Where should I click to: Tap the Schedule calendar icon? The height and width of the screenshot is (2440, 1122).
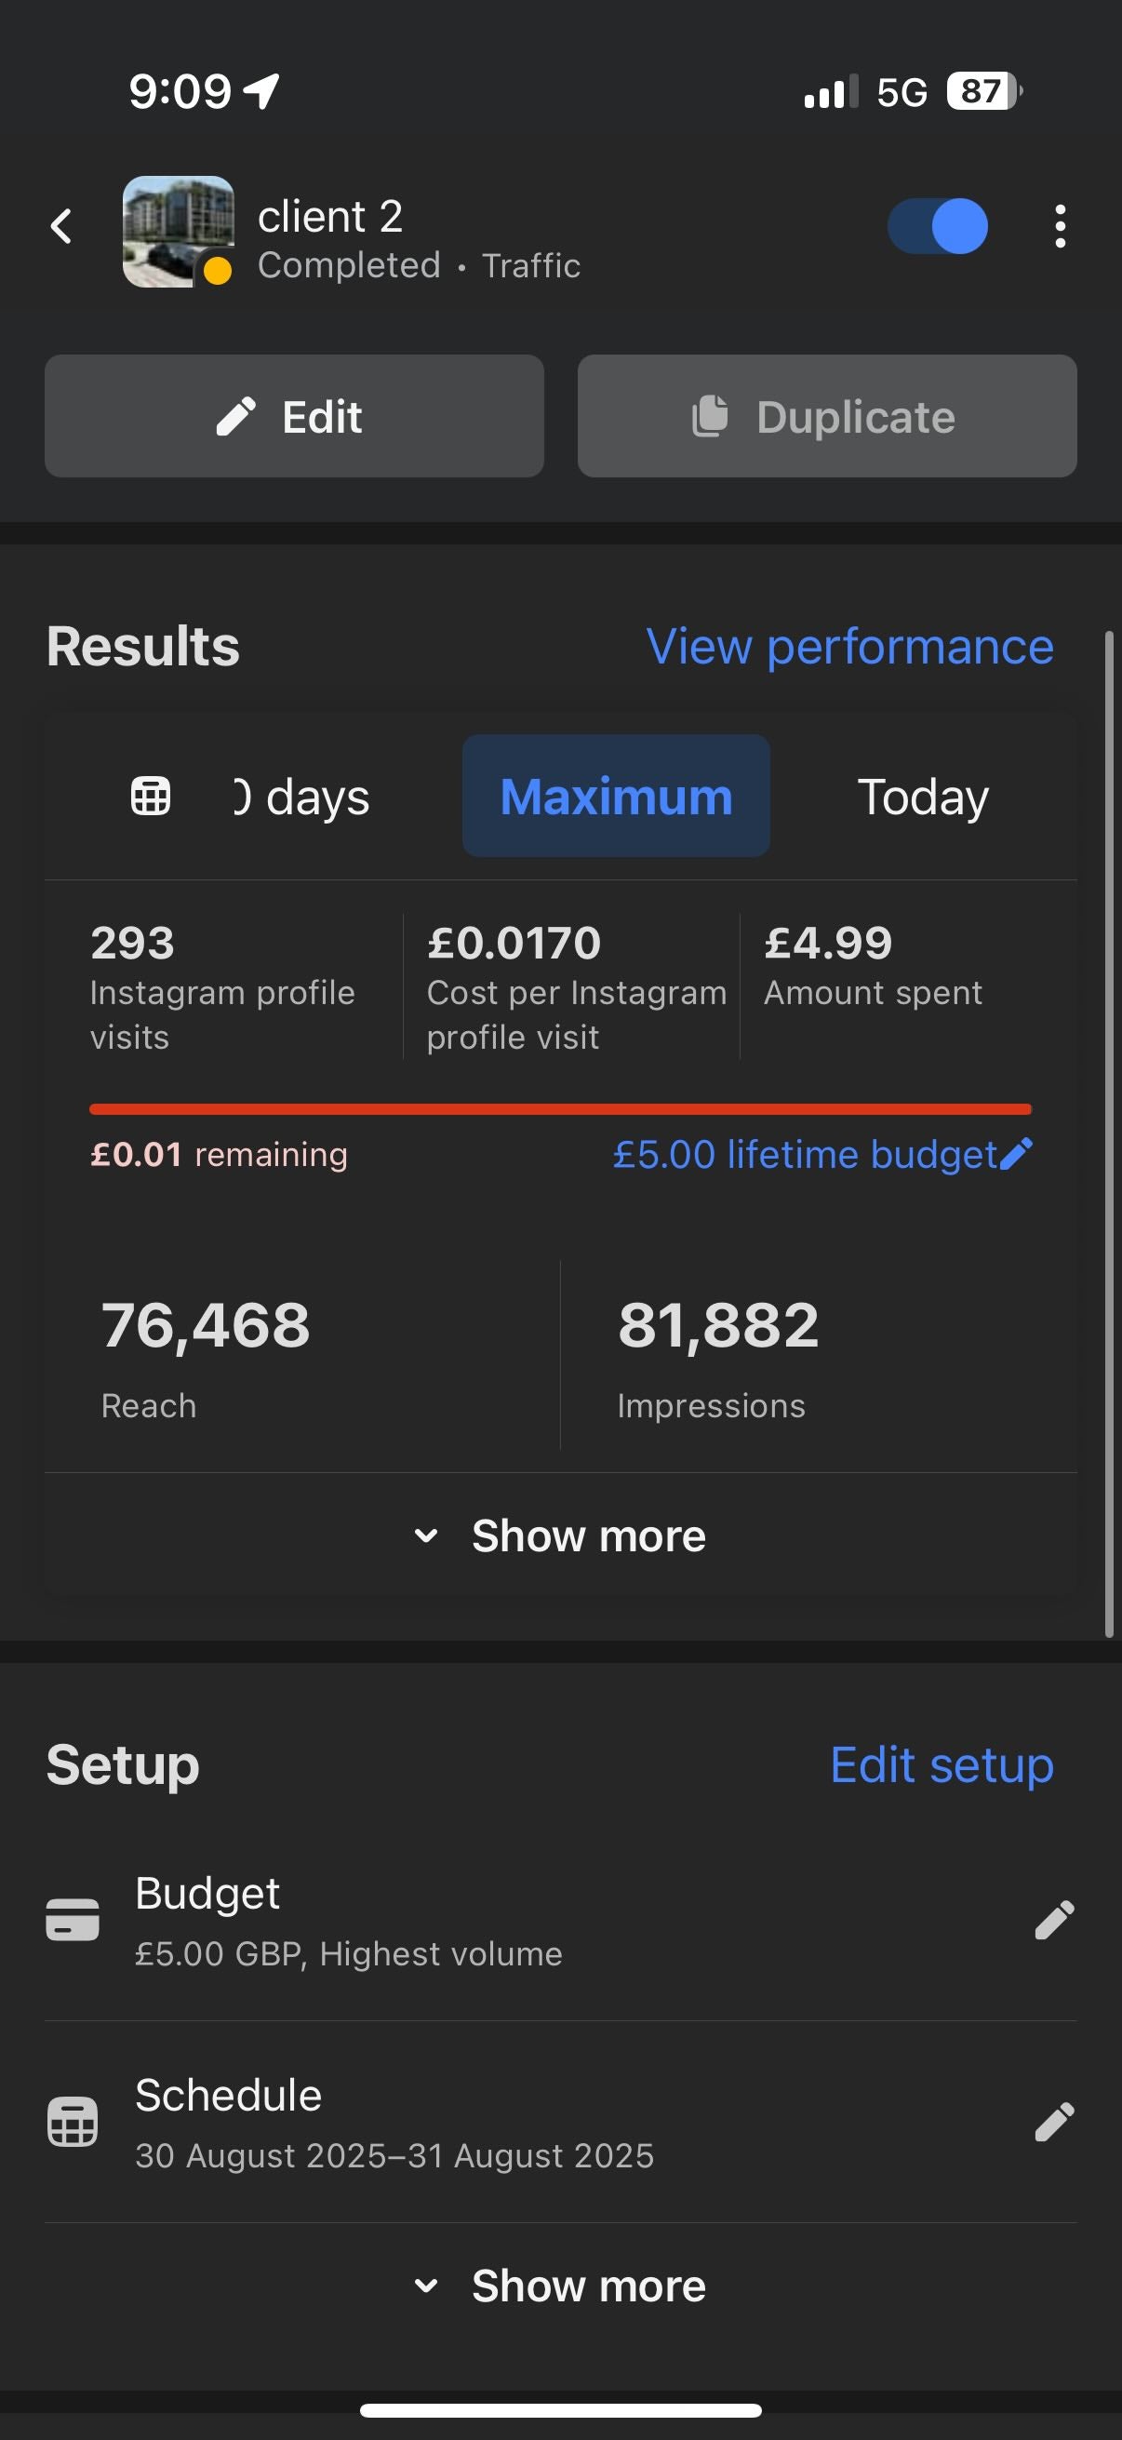click(x=73, y=2122)
